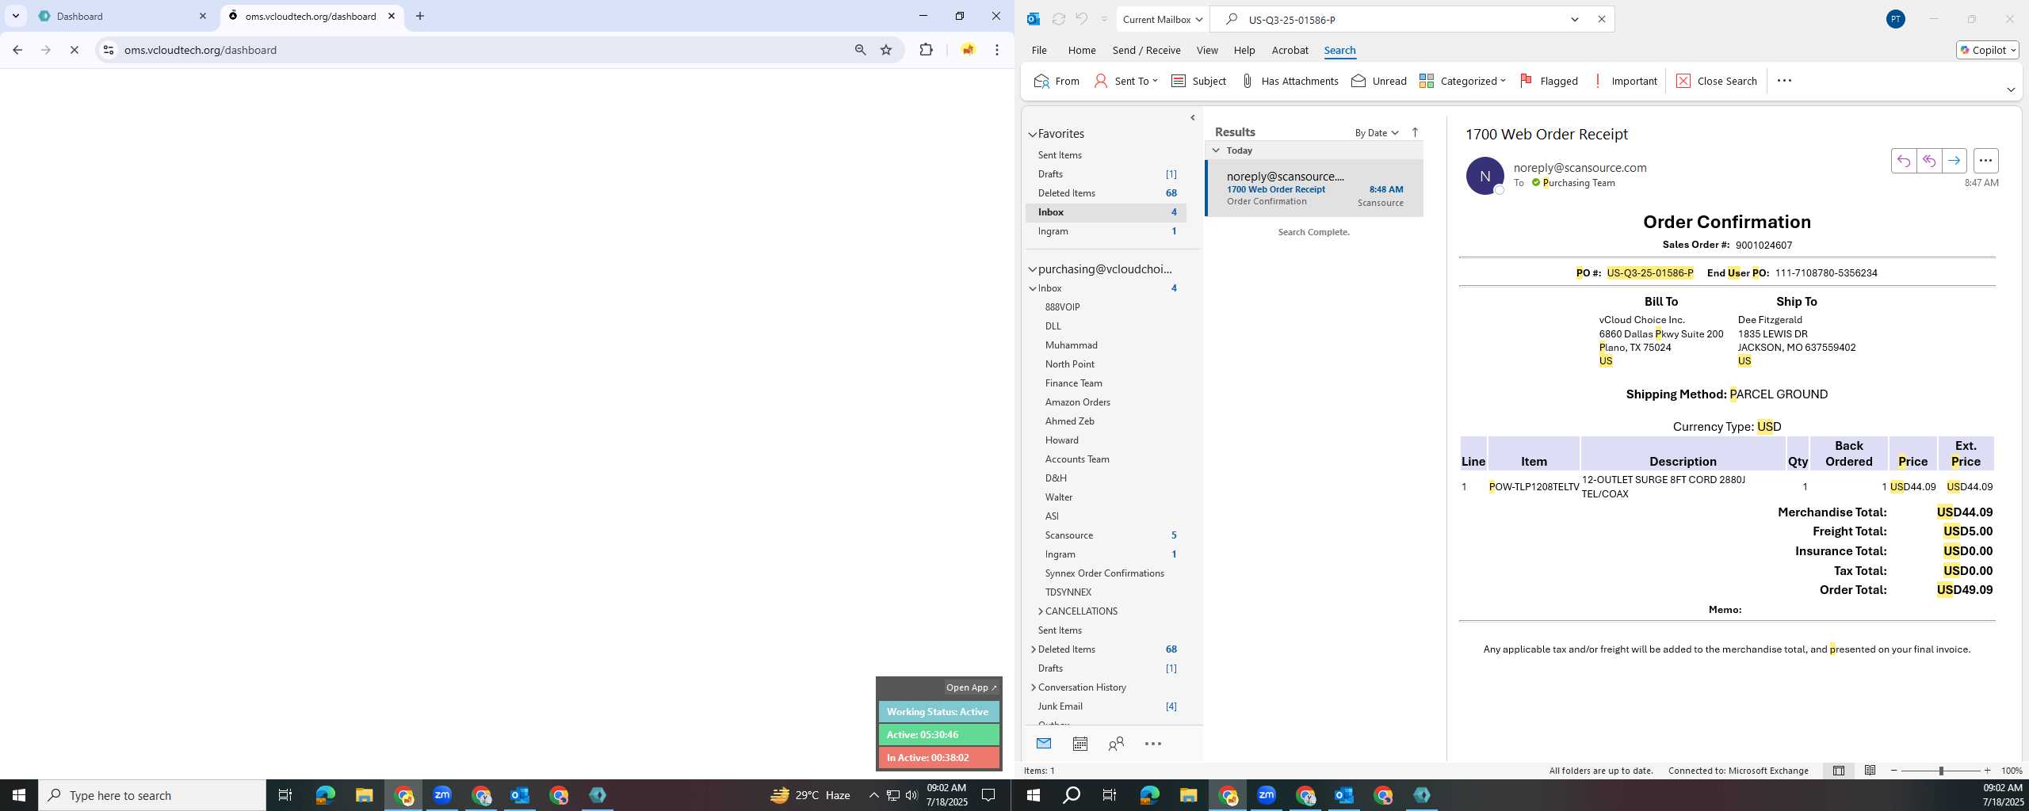The width and height of the screenshot is (2029, 811).
Task: Collapse the Today results group
Action: 1216,150
